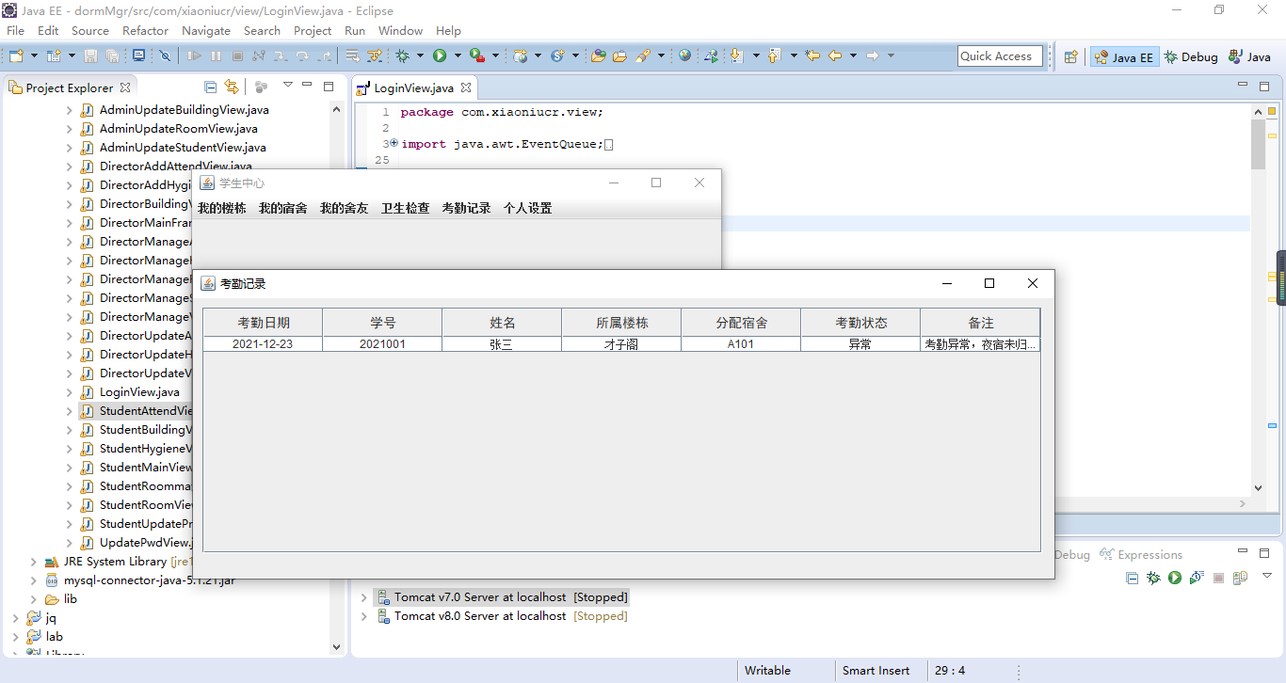Expand the lib folder in Project Explorer
Screen dimensions: 1286x683
click(34, 599)
